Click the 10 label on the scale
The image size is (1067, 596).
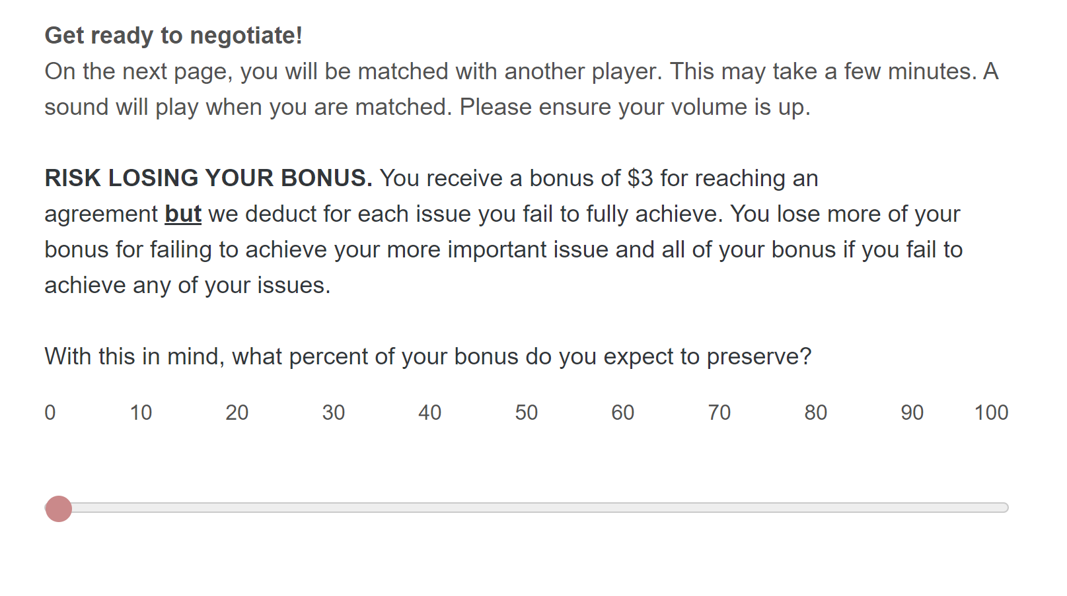point(141,413)
